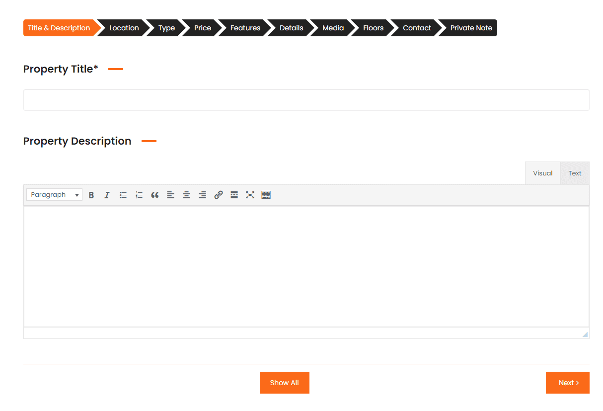Click the Show All button
This screenshot has width=603, height=411.
[x=284, y=383]
